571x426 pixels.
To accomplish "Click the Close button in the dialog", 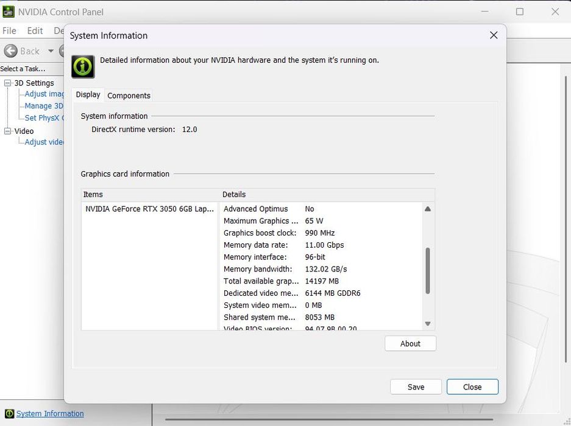I will point(472,386).
